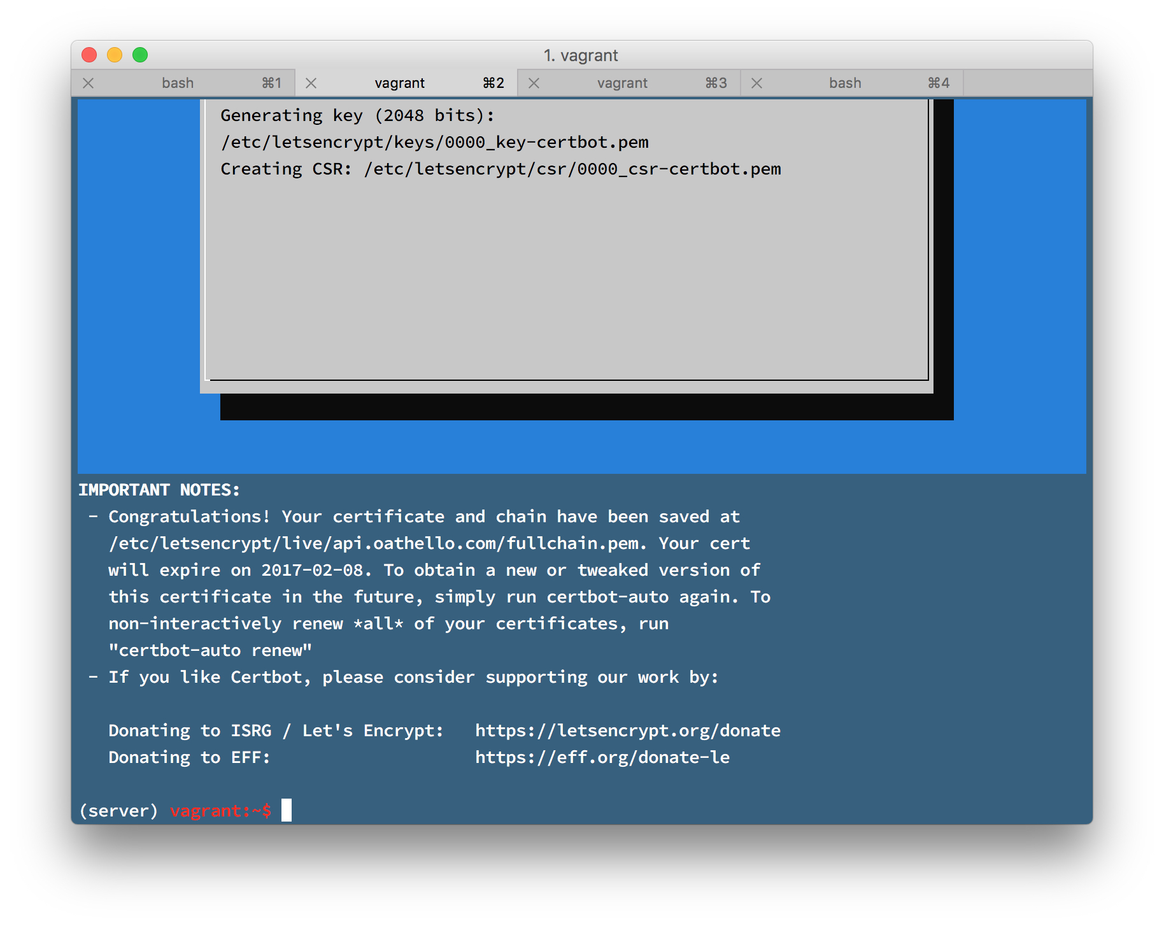Switch to the vagrant ⌘3 tab
Image resolution: width=1164 pixels, height=926 pixels.
coord(622,83)
